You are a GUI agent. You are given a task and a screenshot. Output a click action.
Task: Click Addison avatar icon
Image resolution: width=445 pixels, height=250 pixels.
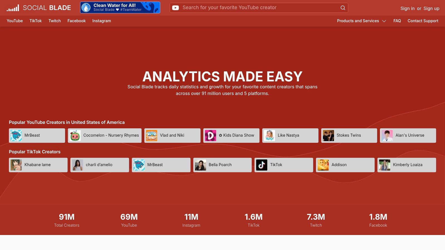[323, 165]
